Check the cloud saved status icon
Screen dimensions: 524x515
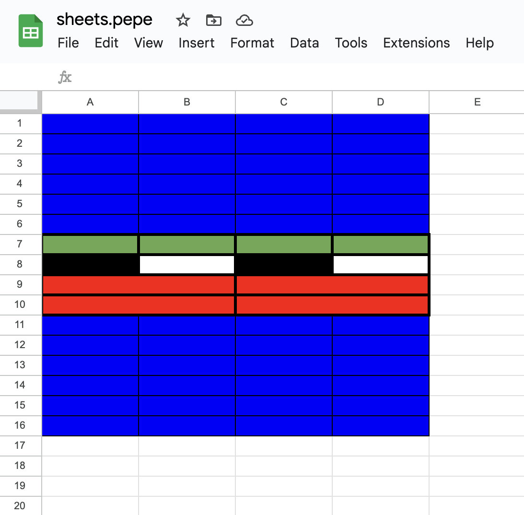[x=245, y=21]
